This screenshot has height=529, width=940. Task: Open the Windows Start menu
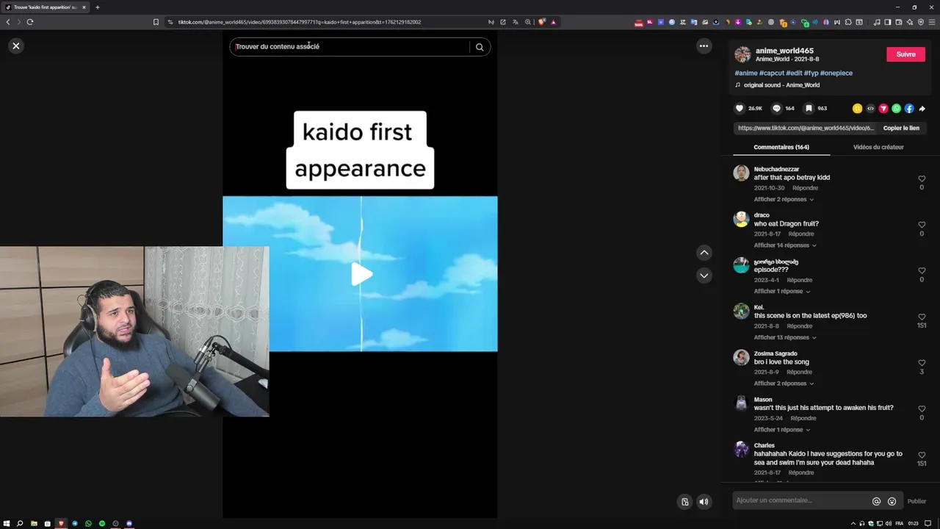[7, 524]
